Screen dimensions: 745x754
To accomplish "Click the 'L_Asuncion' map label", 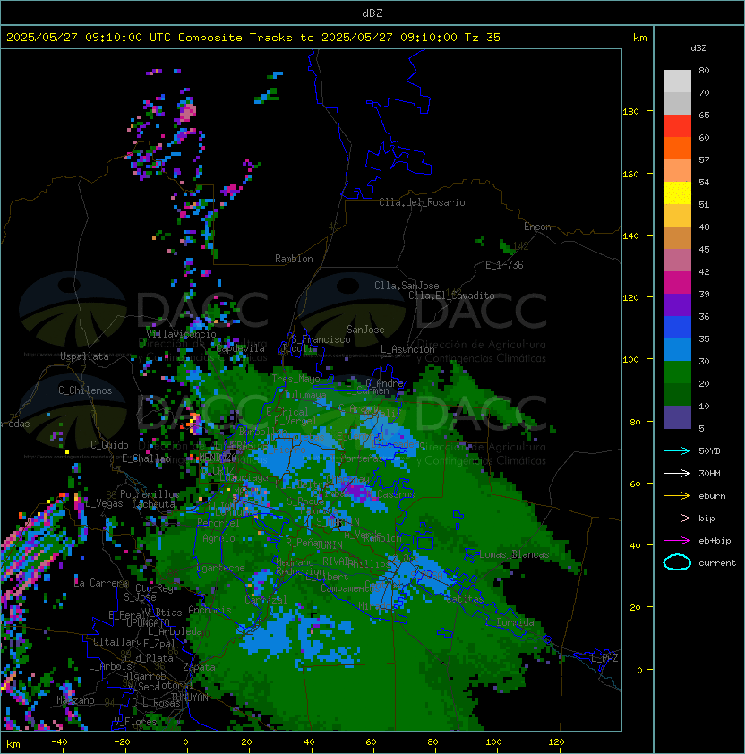I will click(x=407, y=349).
